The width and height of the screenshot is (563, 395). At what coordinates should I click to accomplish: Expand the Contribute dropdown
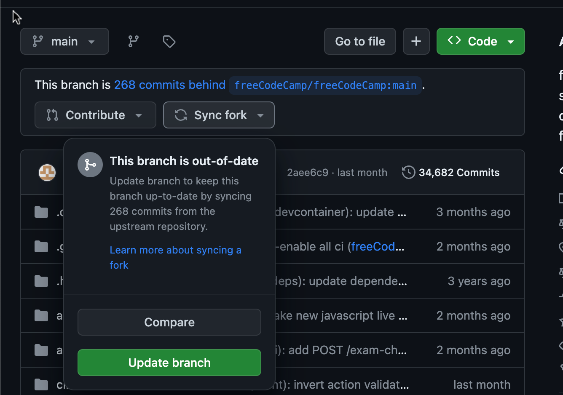pos(95,115)
